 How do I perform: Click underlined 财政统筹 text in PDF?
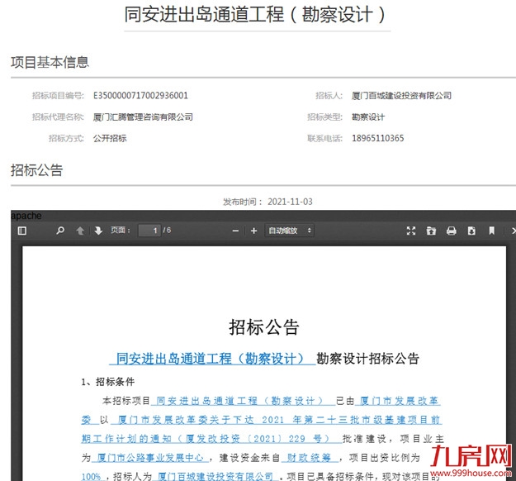(309, 458)
